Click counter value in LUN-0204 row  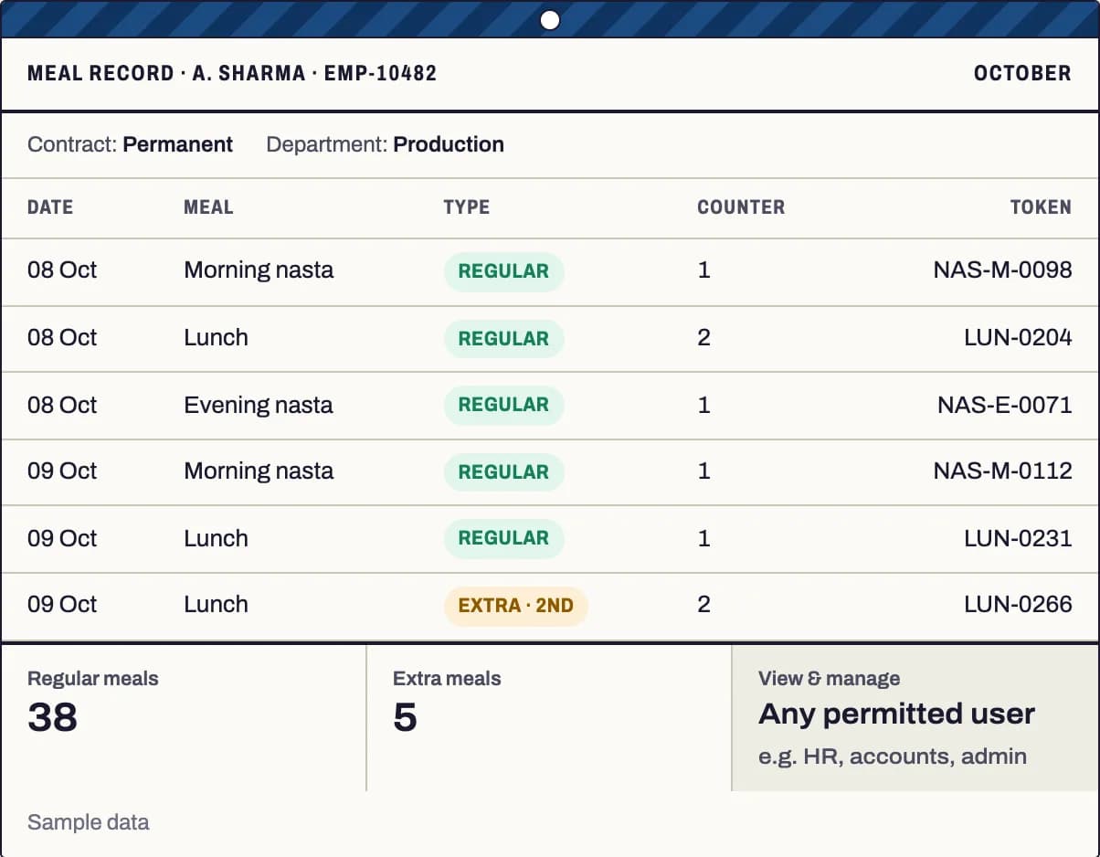(x=703, y=338)
